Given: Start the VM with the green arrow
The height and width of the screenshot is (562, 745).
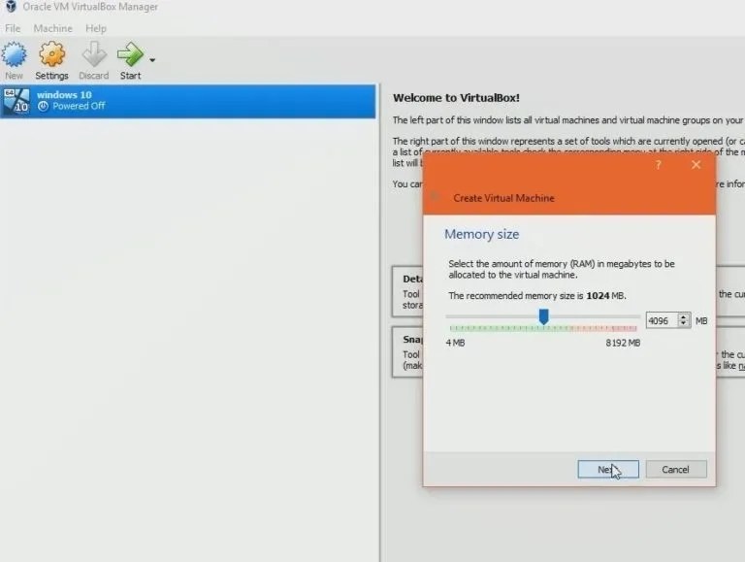Looking at the screenshot, I should click(x=130, y=54).
